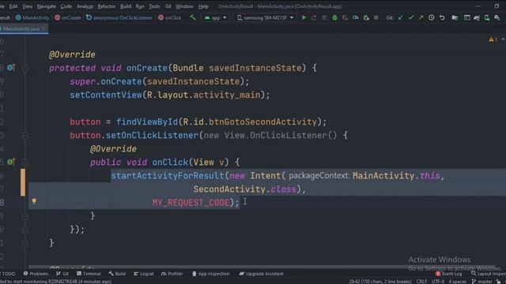Click the yellow lightbulb intention icon
Viewport: 506px width, 284px height.
34,201
